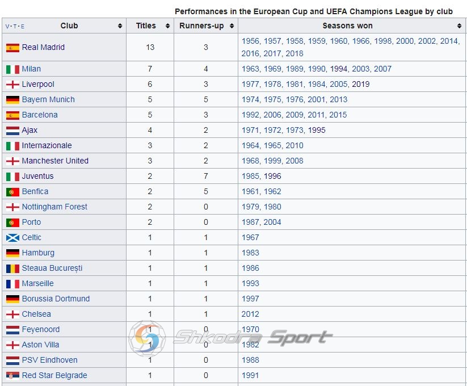Open the Borussia Dortmund club link
The image size is (467, 386).
56,299
